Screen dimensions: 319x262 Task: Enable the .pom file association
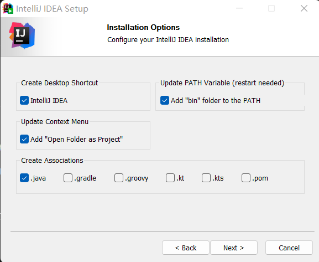pos(246,178)
